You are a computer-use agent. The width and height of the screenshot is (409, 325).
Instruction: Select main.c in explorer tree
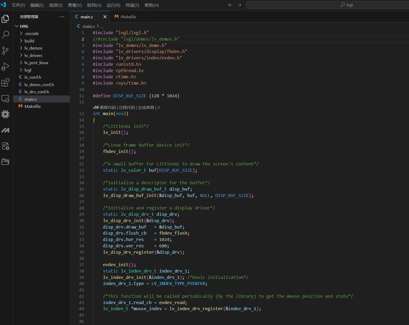click(x=41, y=99)
